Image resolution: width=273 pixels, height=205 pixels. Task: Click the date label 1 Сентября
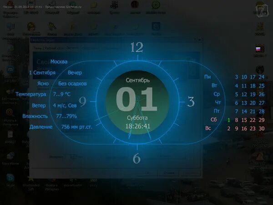click(42, 72)
